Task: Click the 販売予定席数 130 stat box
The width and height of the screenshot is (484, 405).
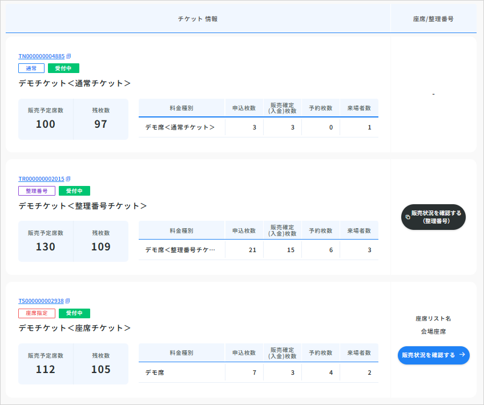Action: point(46,241)
